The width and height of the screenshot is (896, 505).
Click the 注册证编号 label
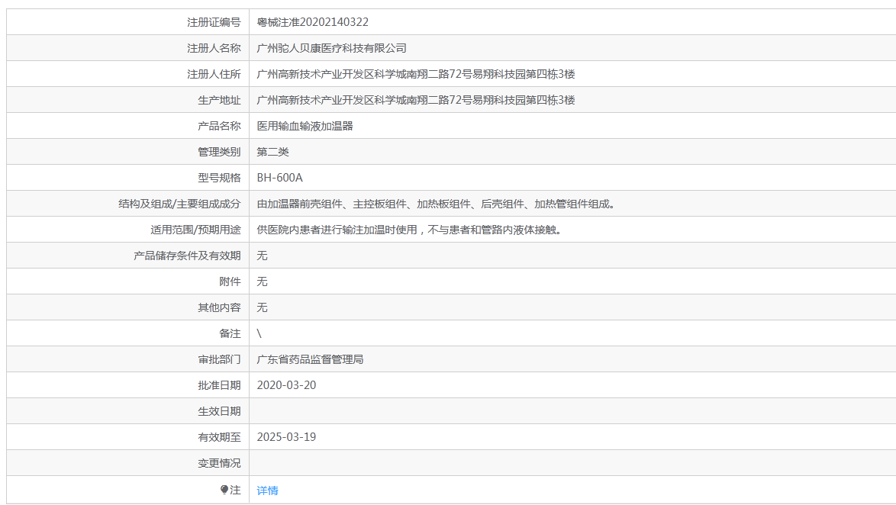(214, 22)
